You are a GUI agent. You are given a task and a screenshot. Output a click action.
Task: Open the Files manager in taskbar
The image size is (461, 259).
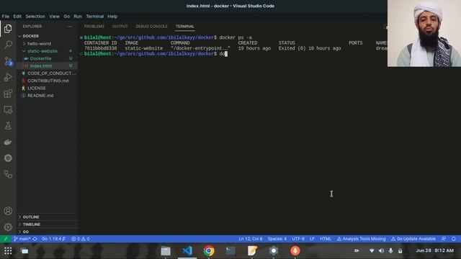pos(166,251)
